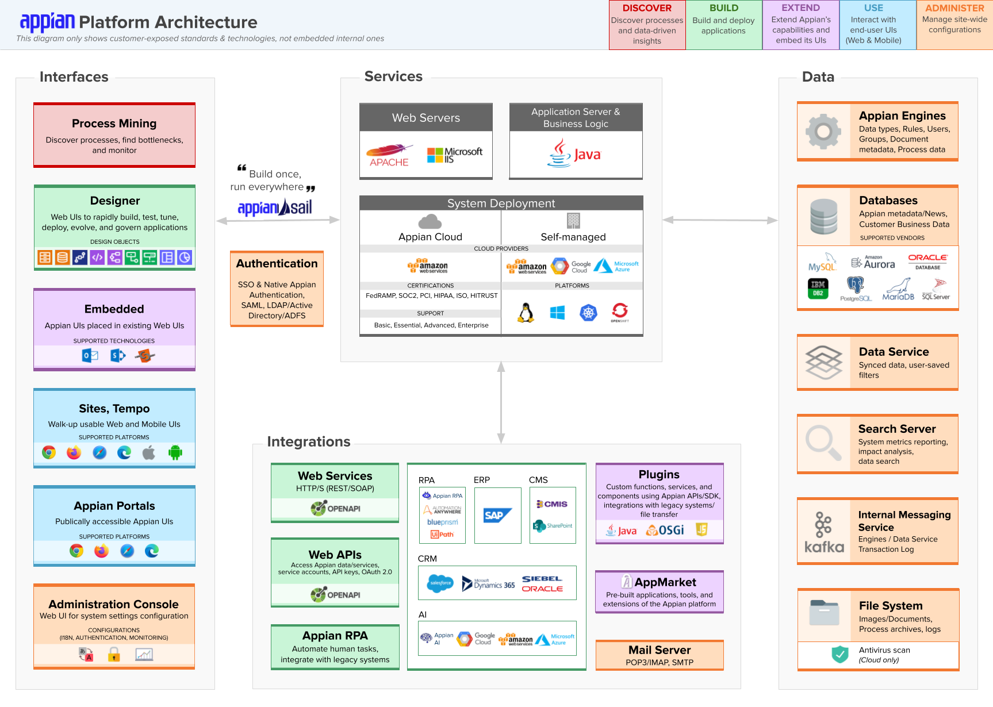The width and height of the screenshot is (993, 707).
Task: Click the Designer heading
Action: (115, 200)
